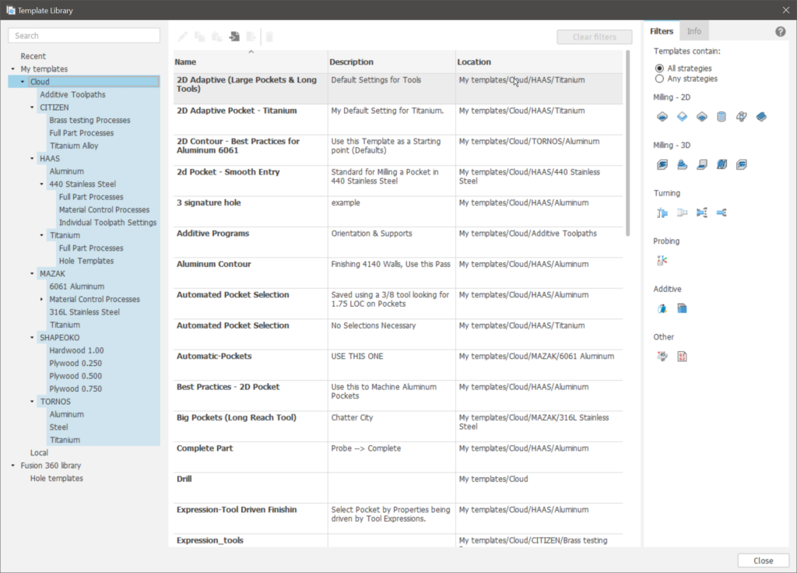Select the Aluminum Contour template row

398,273
